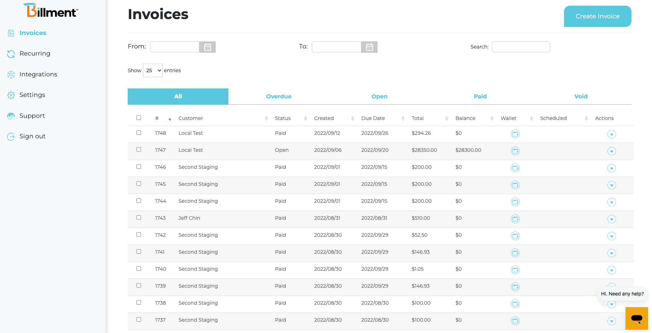Switch to the Paid tab
The width and height of the screenshot is (652, 333).
click(480, 96)
